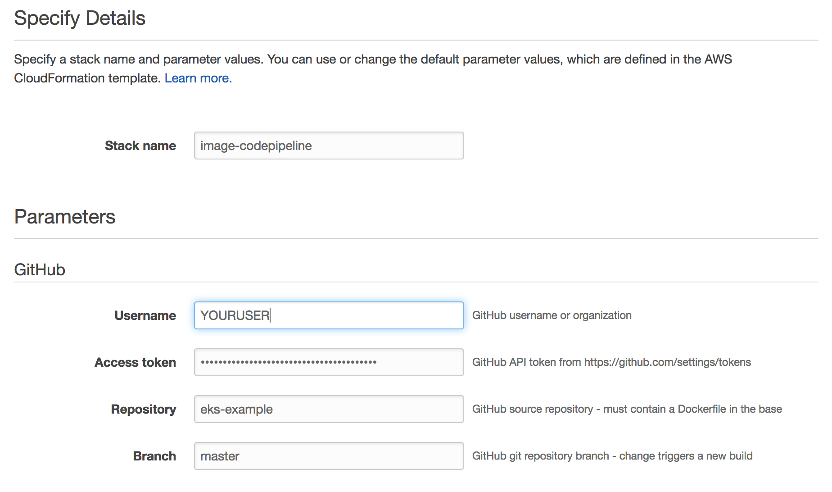Click the GitHub username or organization hint text
The height and width of the screenshot is (492, 832).
[x=552, y=315]
